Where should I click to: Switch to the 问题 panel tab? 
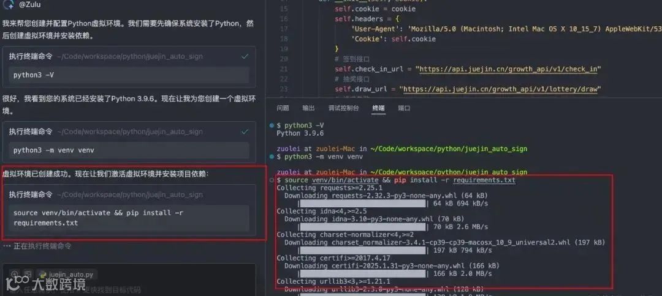point(283,108)
